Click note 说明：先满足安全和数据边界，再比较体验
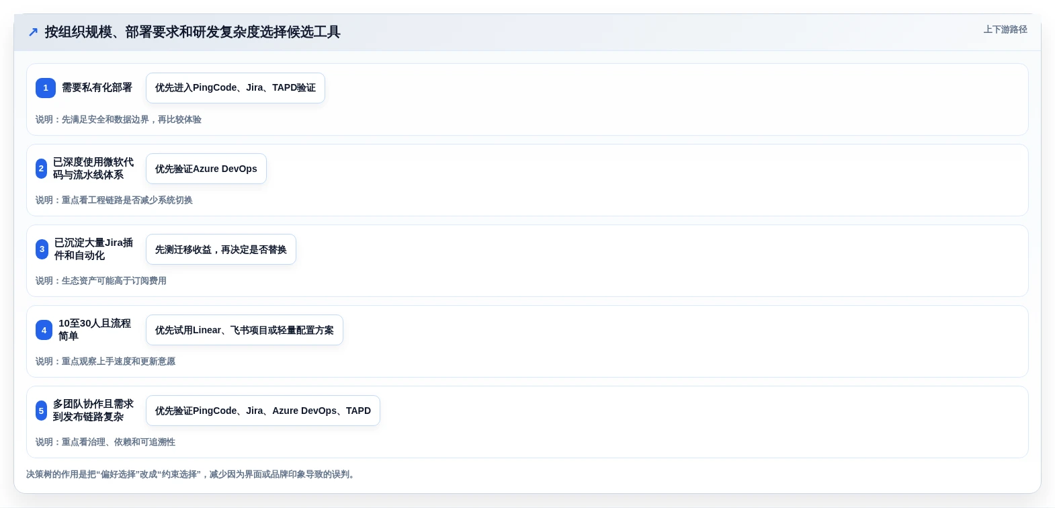 coord(118,120)
